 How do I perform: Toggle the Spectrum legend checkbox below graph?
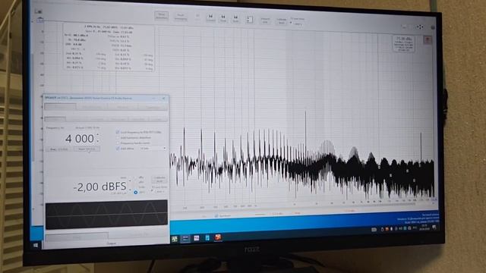click(x=216, y=215)
